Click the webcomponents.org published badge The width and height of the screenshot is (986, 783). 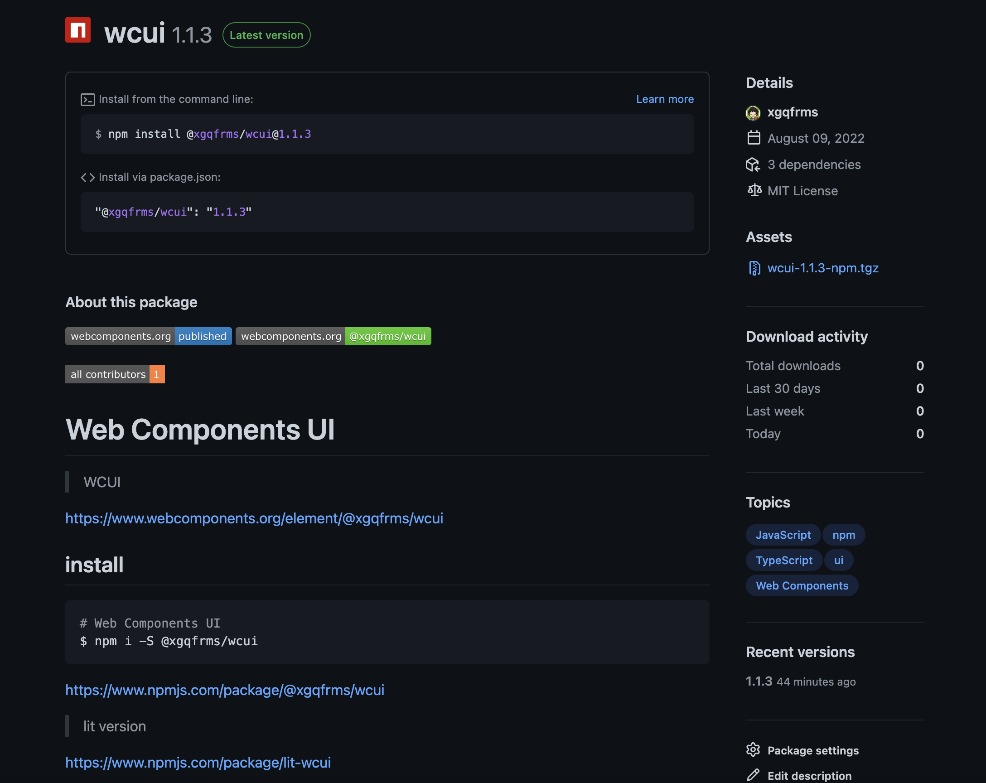[148, 336]
